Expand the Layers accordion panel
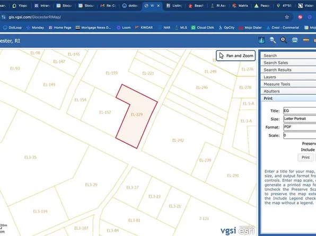 click(x=288, y=77)
